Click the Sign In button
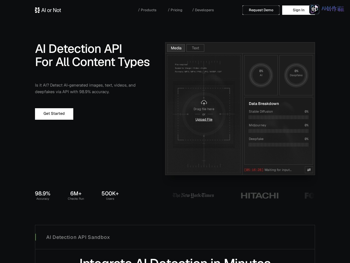Viewport: 350px width, 263px height. click(x=298, y=10)
